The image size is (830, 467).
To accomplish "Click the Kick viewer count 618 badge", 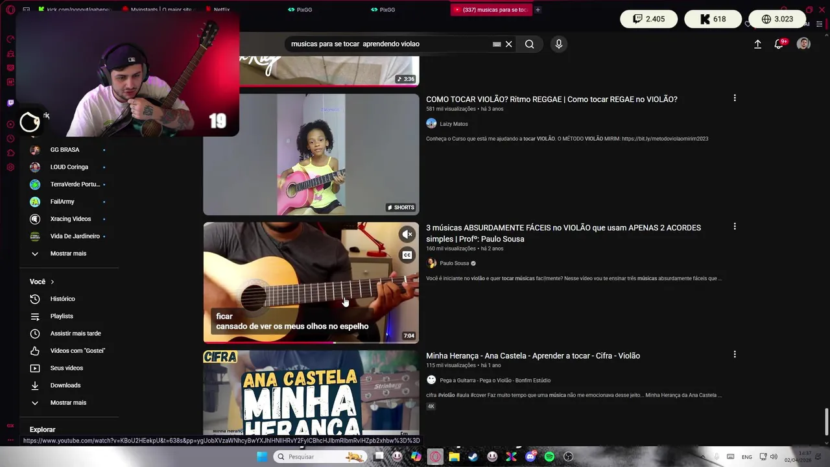I will click(x=713, y=19).
